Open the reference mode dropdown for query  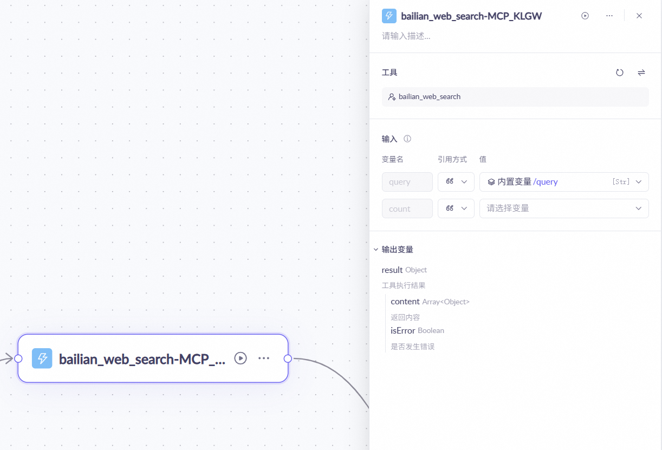coord(456,182)
